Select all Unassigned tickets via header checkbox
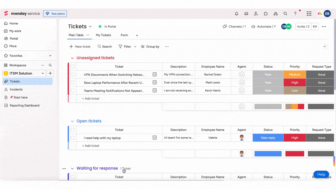336x189 pixels. [72, 66]
